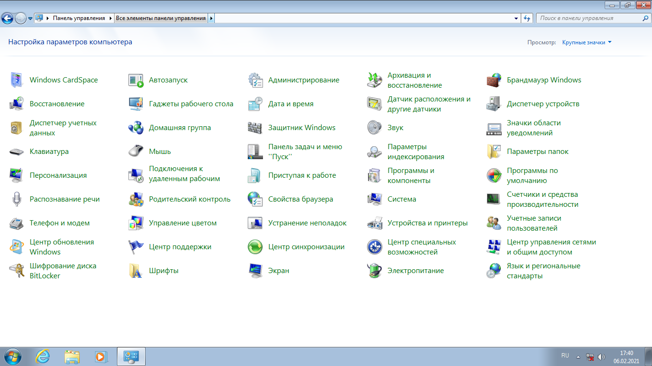Click the Архивация и восстановление icon
Viewport: 652px width, 366px height.
coord(375,80)
